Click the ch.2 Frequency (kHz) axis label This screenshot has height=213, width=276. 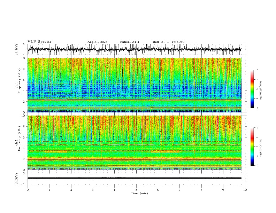[18, 143]
